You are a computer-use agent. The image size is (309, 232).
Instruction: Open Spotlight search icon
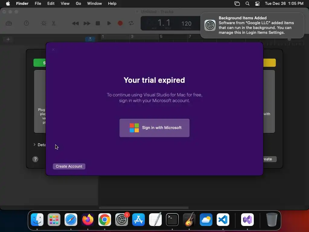tap(247, 4)
